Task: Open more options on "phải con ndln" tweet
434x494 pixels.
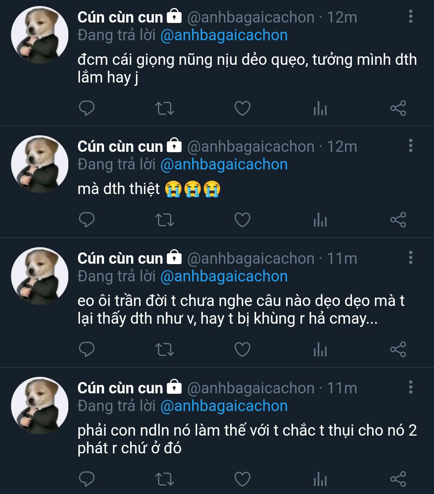Action: [410, 387]
